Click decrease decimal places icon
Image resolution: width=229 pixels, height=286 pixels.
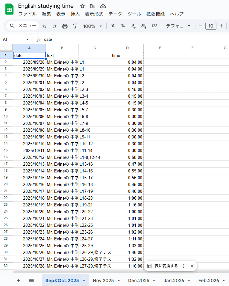point(133,26)
